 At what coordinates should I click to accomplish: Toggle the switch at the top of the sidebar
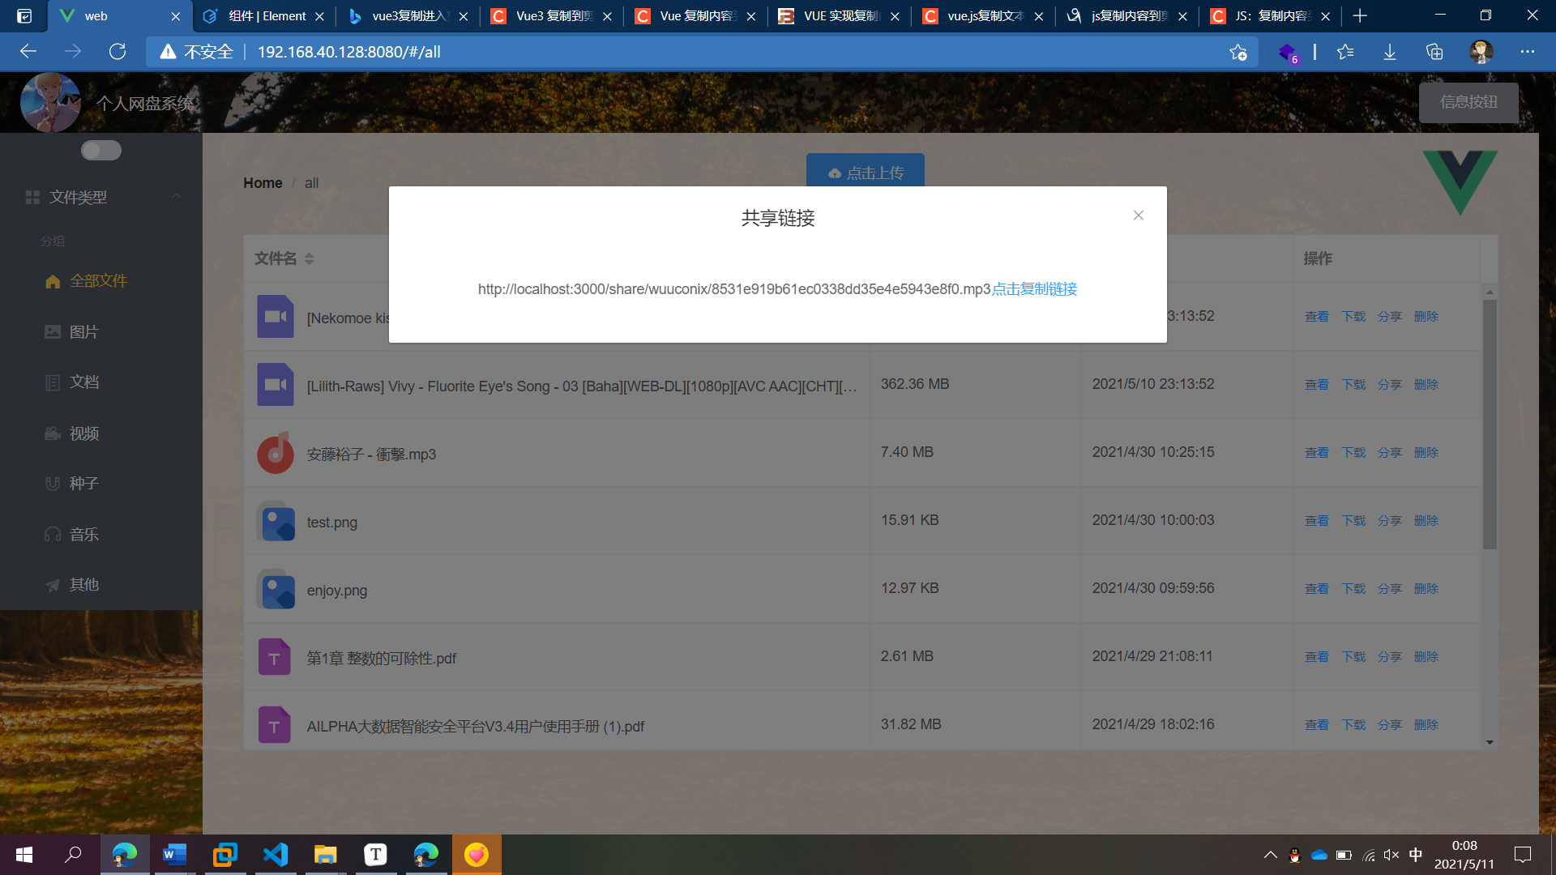pos(100,150)
